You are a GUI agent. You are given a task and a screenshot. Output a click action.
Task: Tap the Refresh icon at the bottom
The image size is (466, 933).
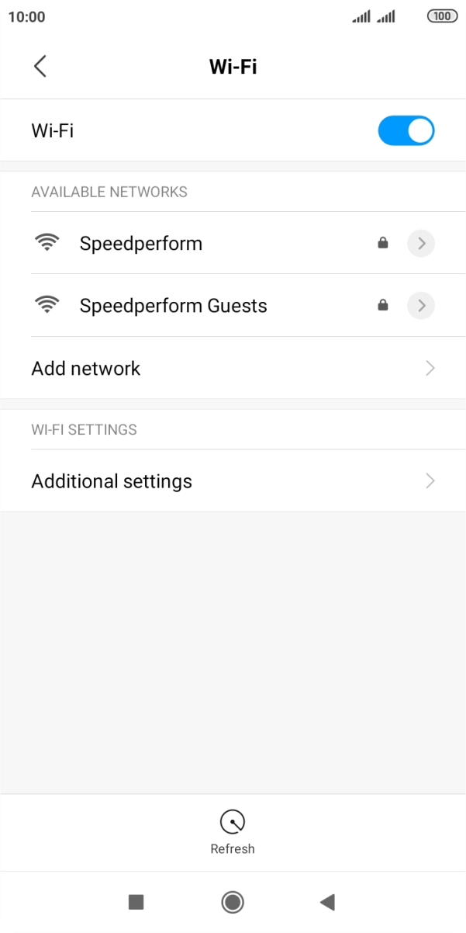point(233,820)
